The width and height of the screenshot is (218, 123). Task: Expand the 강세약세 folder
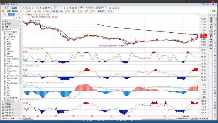pyautogui.click(x=12, y=107)
